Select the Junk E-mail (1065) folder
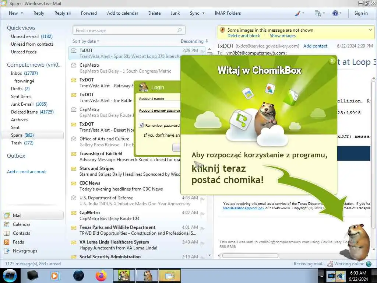The width and height of the screenshot is (377, 283). click(29, 104)
